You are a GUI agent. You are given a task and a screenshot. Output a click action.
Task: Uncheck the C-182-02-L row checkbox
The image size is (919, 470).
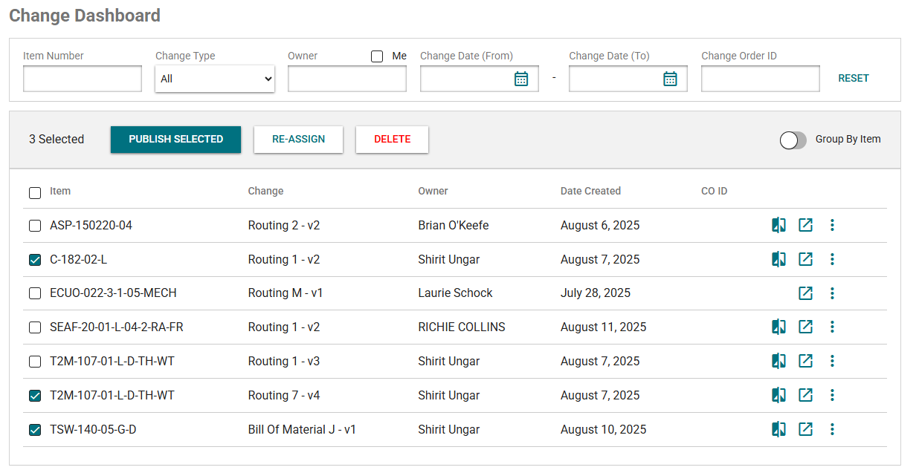[35, 260]
